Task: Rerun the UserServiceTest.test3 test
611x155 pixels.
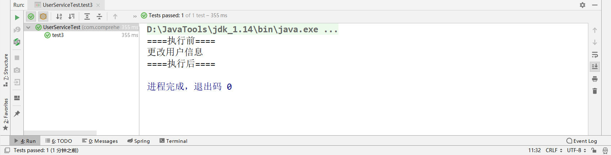Action: pyautogui.click(x=17, y=17)
